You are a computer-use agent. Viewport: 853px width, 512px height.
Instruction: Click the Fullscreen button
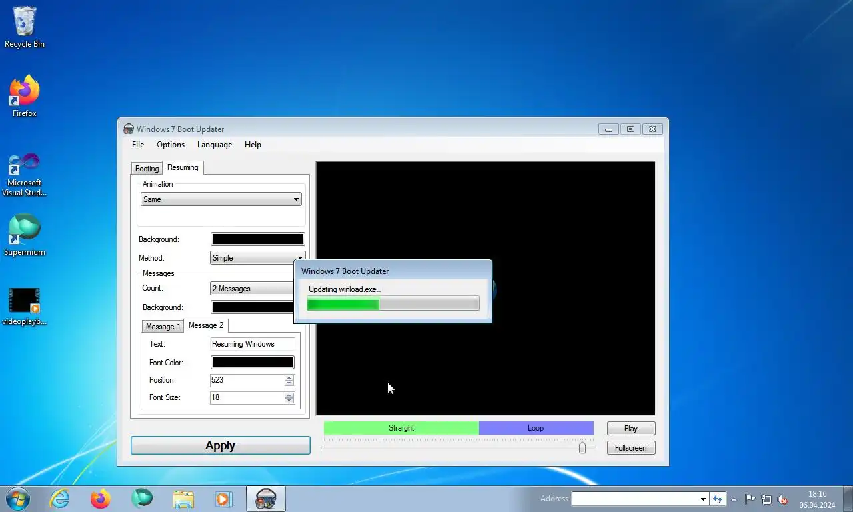631,448
